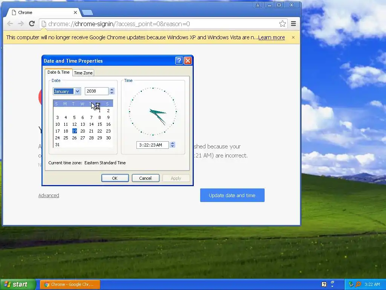Open the January month dropdown
The height and width of the screenshot is (290, 386).
(x=77, y=91)
